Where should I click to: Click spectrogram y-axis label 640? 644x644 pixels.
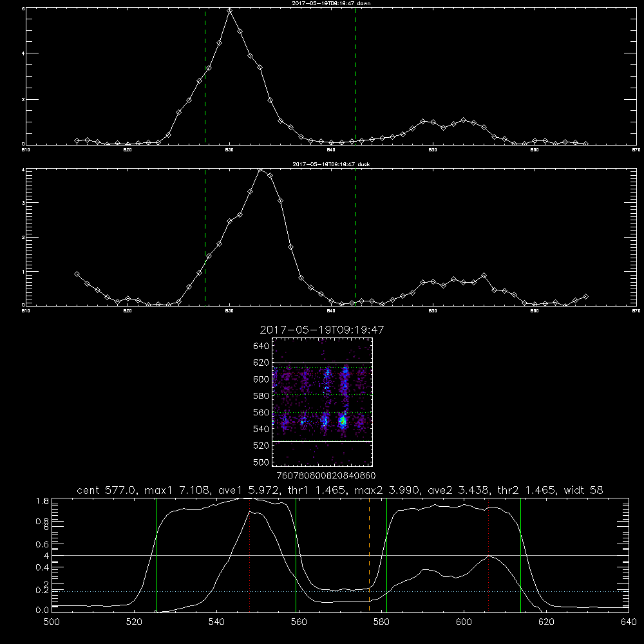(x=261, y=346)
